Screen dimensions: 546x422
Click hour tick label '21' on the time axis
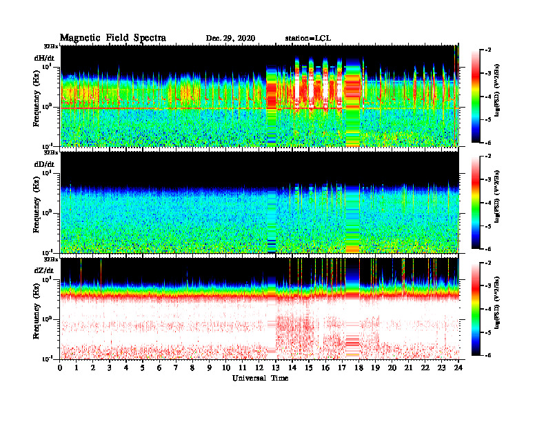point(408,368)
